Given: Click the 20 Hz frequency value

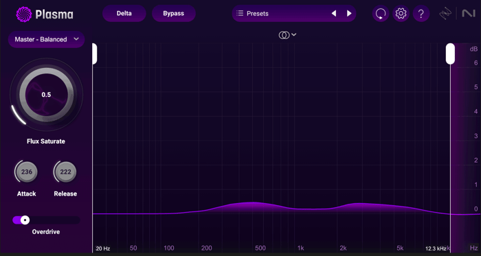Looking at the screenshot, I should tap(103, 248).
